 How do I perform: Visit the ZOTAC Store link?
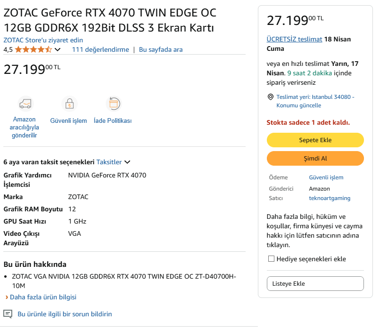(x=43, y=40)
